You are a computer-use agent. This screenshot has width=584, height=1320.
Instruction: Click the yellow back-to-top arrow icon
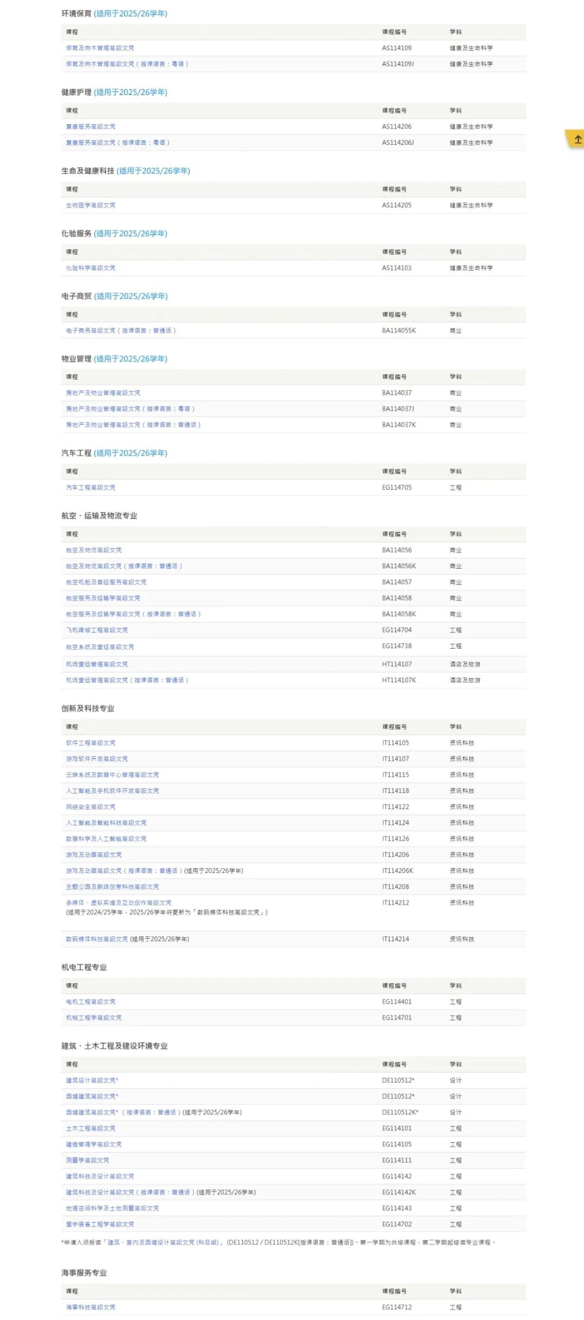pyautogui.click(x=577, y=139)
